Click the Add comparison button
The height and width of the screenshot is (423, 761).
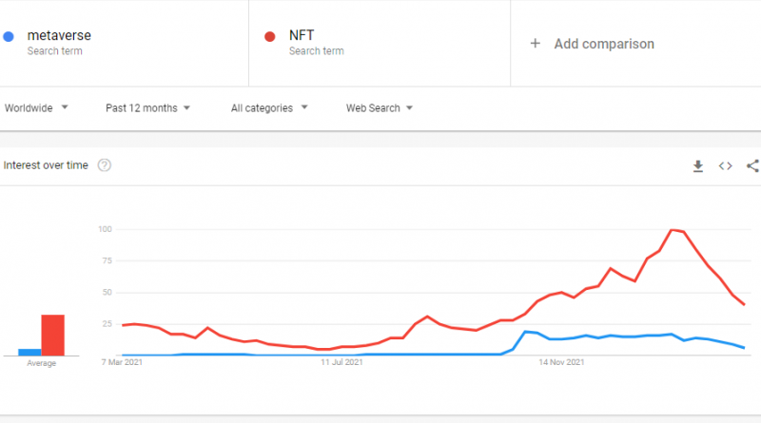[x=603, y=44]
